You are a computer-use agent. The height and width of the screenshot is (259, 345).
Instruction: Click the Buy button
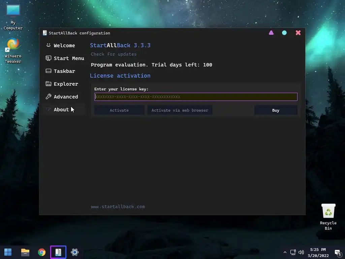[x=276, y=110]
